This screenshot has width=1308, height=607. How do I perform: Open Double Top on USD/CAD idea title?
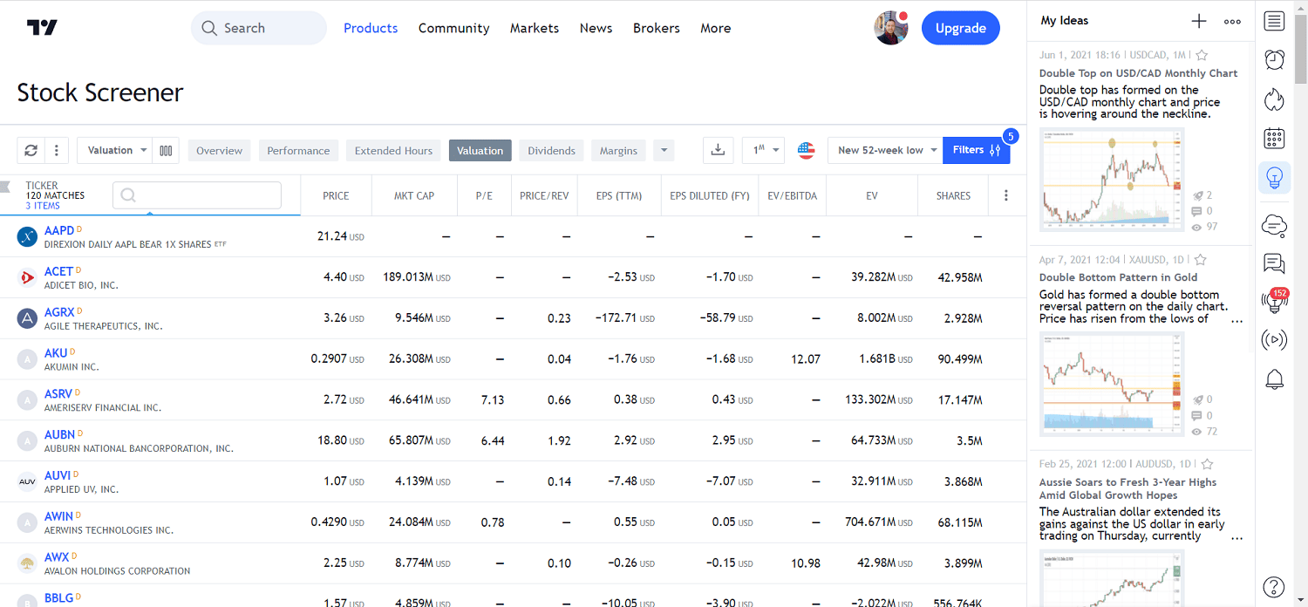click(x=1138, y=73)
